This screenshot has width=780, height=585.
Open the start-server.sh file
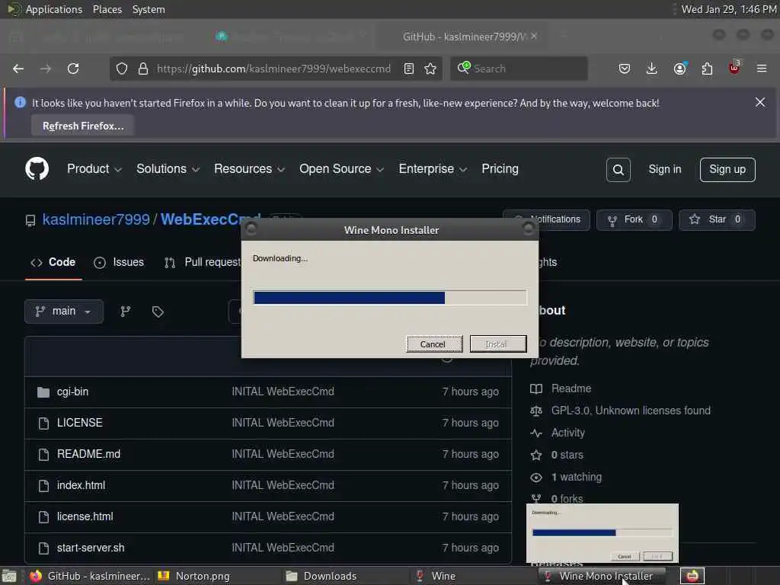[x=91, y=548]
